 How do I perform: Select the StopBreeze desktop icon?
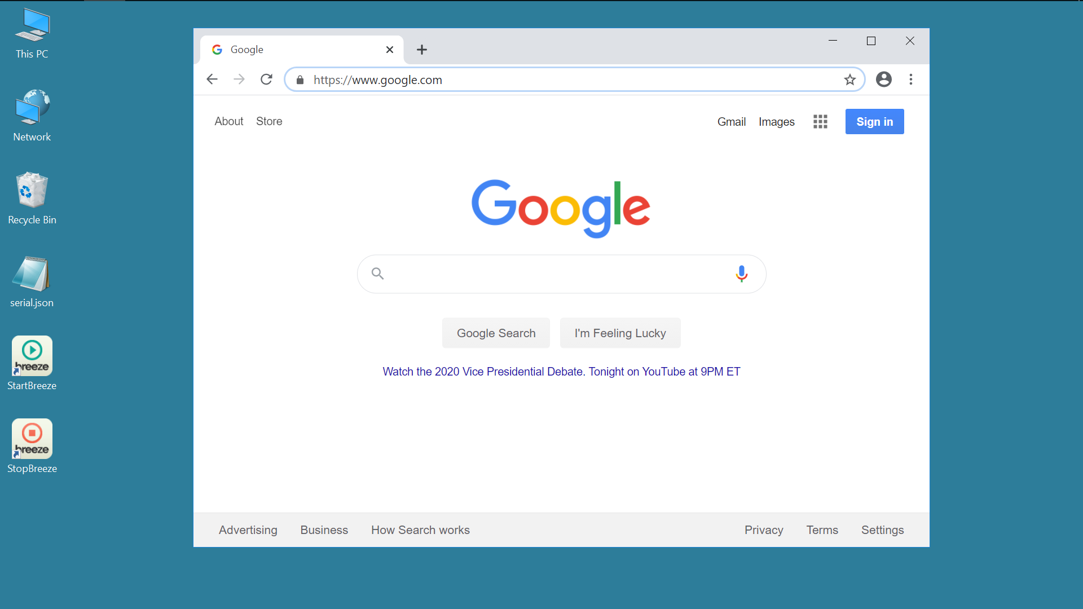[32, 446]
